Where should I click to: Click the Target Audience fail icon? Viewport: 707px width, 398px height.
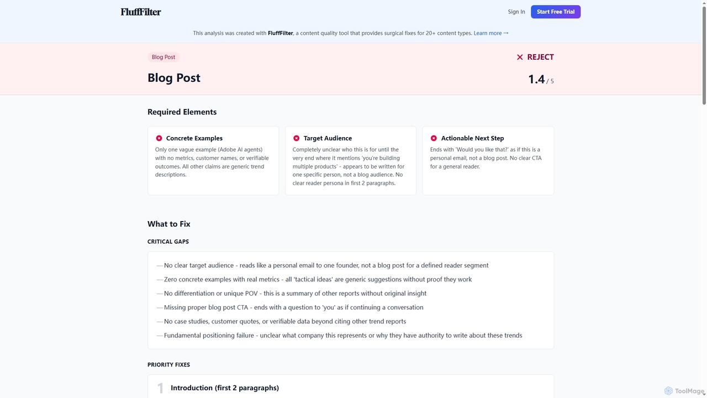tap(296, 138)
